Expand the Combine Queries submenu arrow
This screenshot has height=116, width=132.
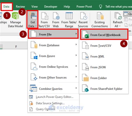coord(76,88)
